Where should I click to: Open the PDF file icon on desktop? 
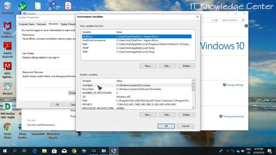coord(68,6)
